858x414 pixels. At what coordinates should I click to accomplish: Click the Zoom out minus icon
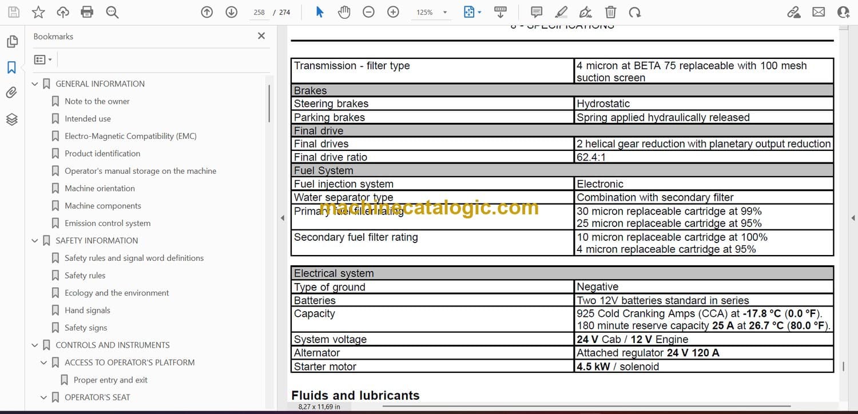point(369,12)
